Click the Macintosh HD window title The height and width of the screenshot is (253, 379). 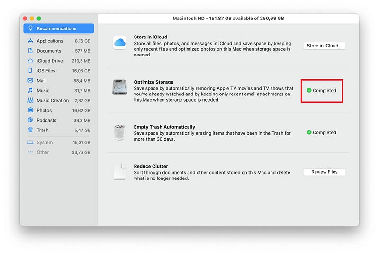click(228, 18)
